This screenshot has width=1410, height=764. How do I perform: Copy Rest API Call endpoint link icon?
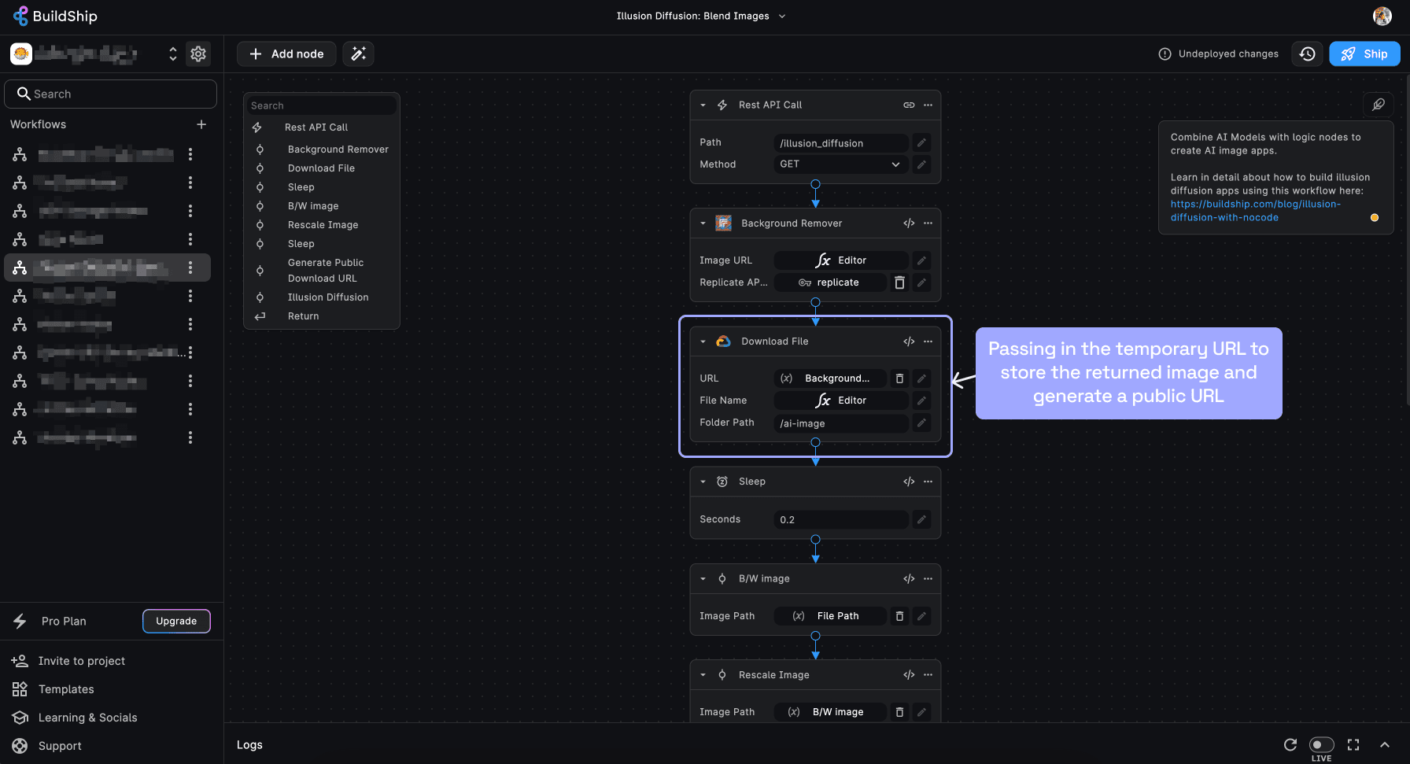tap(909, 105)
